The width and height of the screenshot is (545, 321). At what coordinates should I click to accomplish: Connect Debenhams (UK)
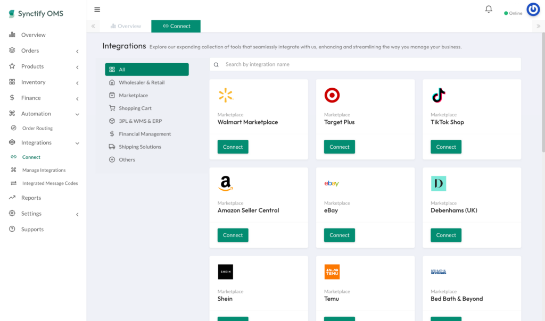point(446,235)
